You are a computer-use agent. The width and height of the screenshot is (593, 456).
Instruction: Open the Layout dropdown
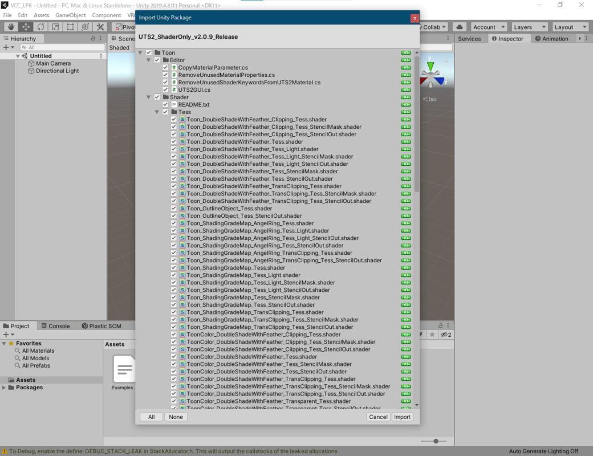click(x=570, y=27)
